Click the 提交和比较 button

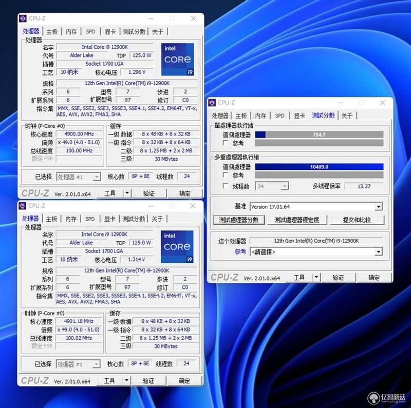click(357, 220)
